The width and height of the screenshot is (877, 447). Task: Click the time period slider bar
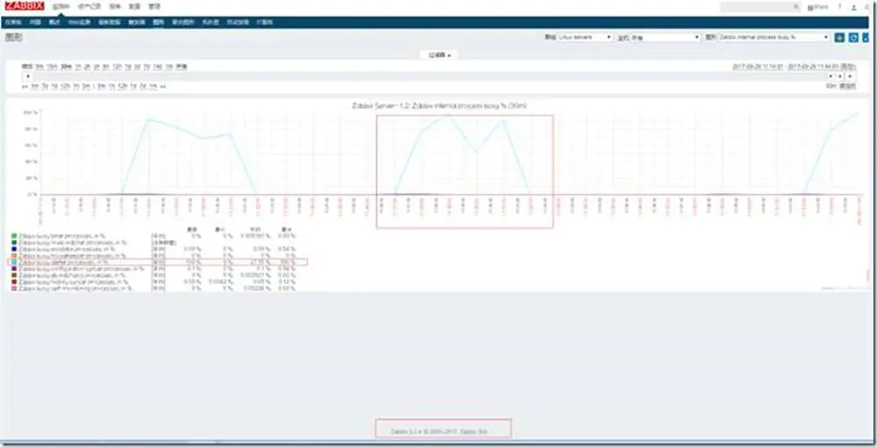tap(430, 76)
